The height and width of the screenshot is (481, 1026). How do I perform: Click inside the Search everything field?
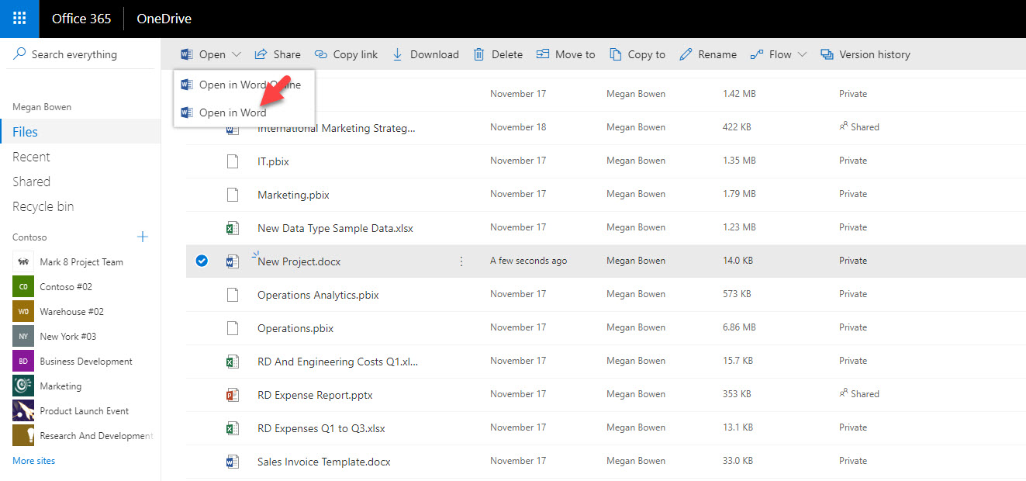coord(74,54)
